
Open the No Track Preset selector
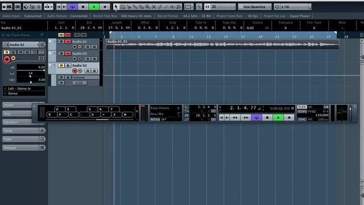tap(18, 35)
